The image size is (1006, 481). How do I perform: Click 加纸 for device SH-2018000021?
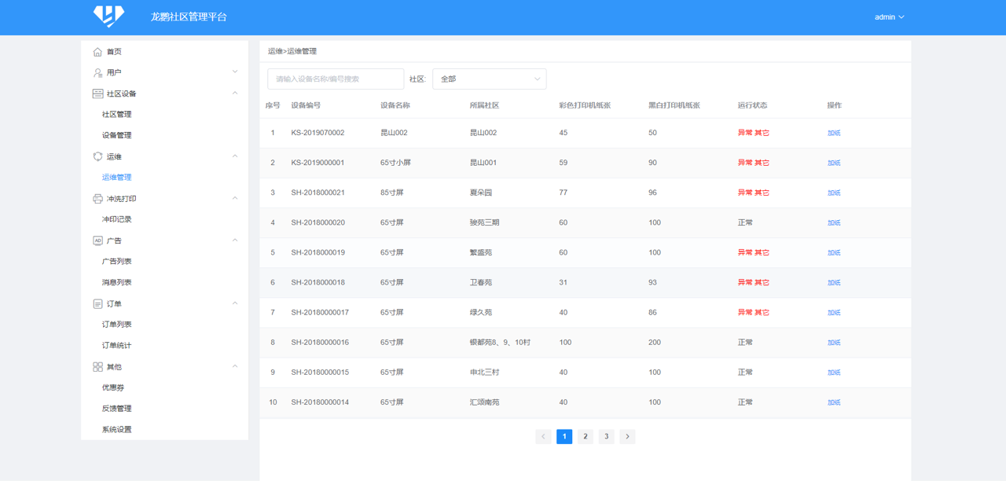834,193
